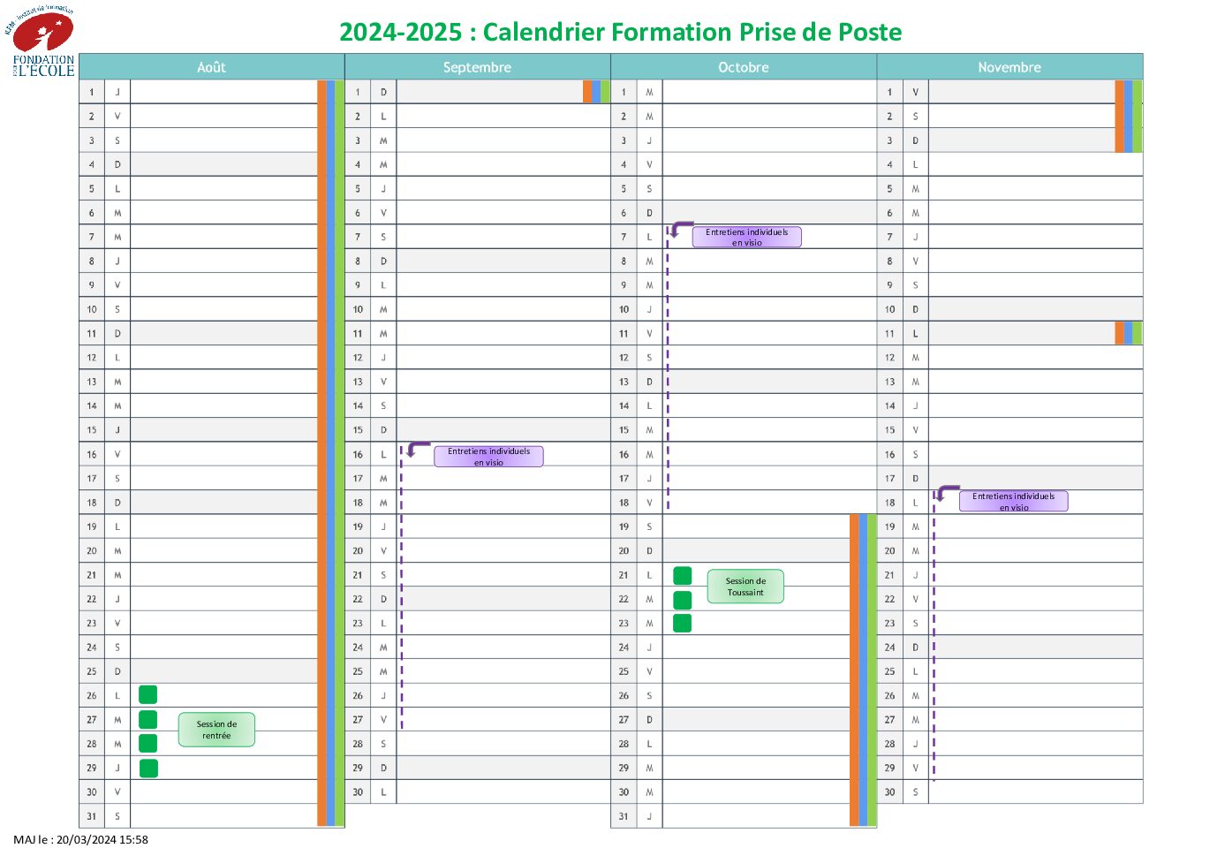
Task: Click the purple arrow on 7 October
Action: pos(682,230)
